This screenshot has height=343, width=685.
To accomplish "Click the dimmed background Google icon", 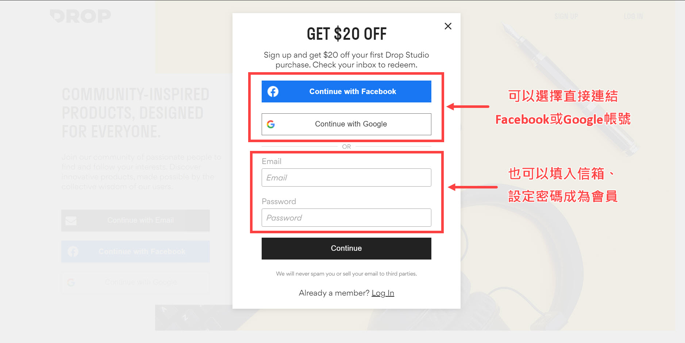I will [71, 282].
